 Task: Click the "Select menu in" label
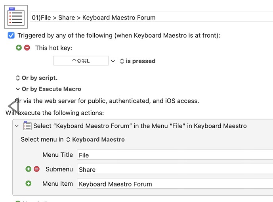click(x=42, y=139)
